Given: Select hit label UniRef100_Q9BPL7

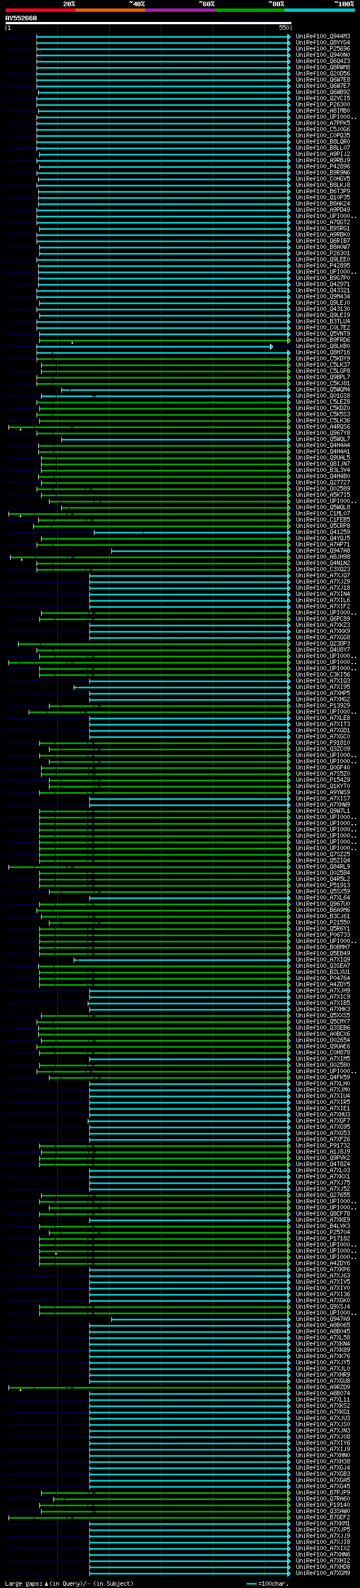Looking at the screenshot, I should (323, 377).
